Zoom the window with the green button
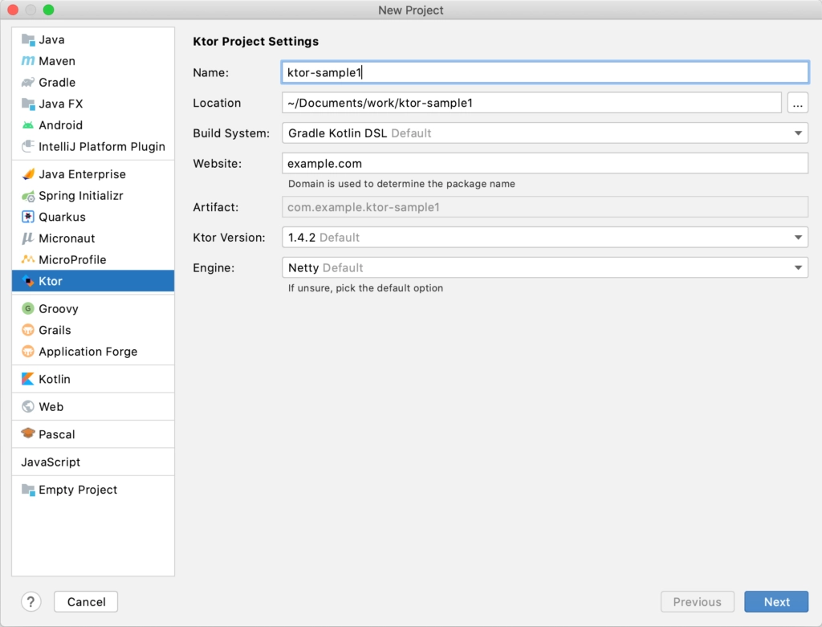Screen dimensions: 822x627 pos(49,10)
